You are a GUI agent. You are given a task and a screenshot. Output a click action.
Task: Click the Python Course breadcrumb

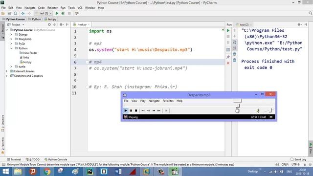tap(14, 19)
